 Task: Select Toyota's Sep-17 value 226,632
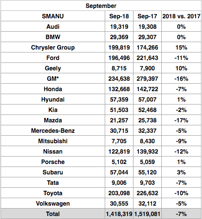pyautogui.click(x=147, y=193)
